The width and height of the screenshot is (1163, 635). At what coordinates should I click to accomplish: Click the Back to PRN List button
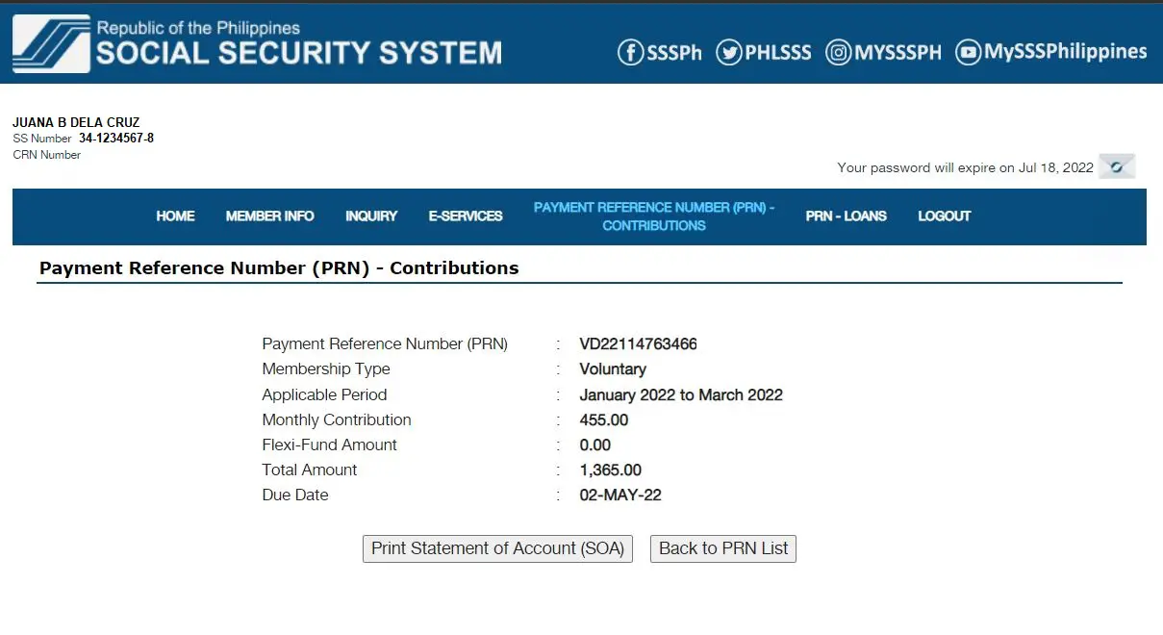click(x=722, y=548)
